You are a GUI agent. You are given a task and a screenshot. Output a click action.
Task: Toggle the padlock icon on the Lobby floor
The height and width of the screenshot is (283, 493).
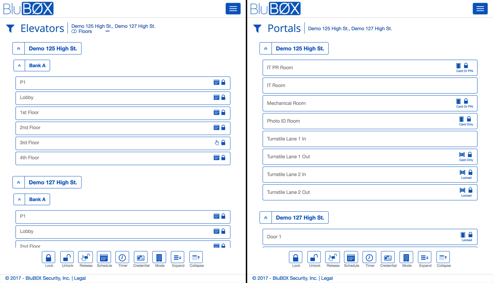pyautogui.click(x=223, y=97)
